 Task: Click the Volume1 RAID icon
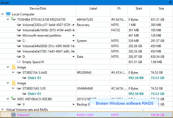tap(14, 115)
